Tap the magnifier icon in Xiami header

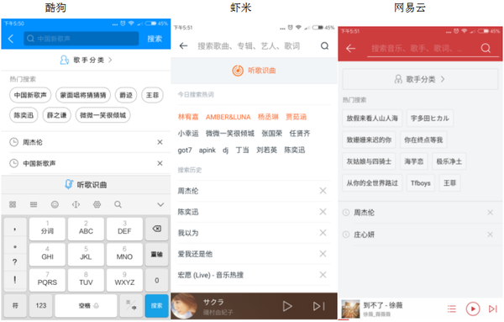tap(324, 46)
